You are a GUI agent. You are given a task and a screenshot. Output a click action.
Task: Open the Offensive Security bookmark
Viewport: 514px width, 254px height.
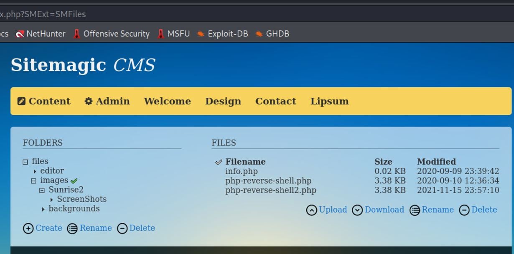[111, 34]
